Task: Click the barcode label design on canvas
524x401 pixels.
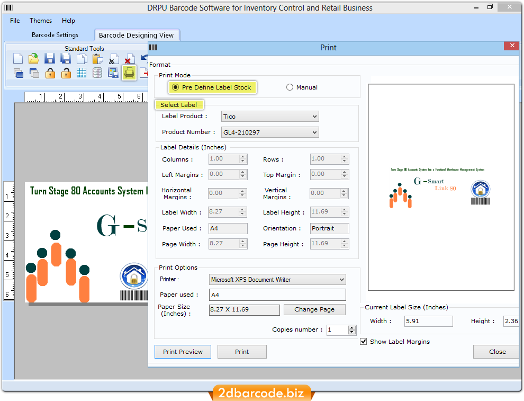Action: coord(87,243)
